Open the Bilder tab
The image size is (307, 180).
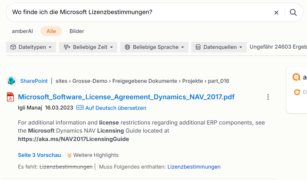[x=77, y=31]
